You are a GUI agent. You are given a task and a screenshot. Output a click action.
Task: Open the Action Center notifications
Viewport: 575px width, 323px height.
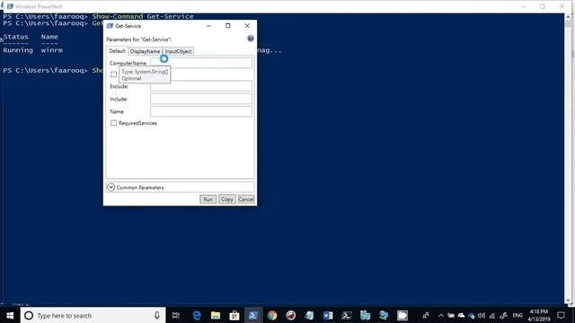[561, 315]
